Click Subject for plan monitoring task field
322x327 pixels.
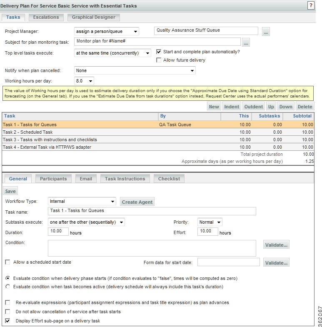(x=157, y=42)
